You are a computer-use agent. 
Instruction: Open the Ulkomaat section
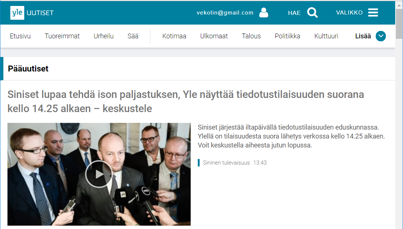[214, 36]
